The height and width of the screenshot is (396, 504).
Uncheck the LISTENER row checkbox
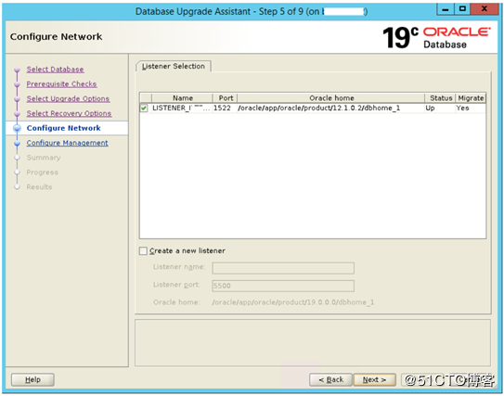(144, 109)
